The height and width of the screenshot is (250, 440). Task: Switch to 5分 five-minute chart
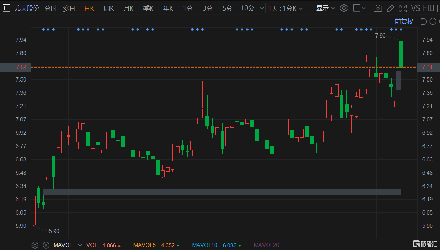[x=227, y=9]
